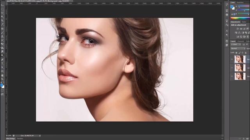The image size is (250, 140).
Task: Add a Brightness/Contrast adjustment
Action: 237,29
